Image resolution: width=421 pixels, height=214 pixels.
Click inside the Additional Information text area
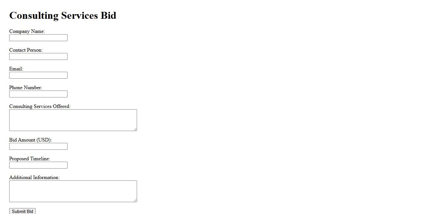pyautogui.click(x=73, y=191)
